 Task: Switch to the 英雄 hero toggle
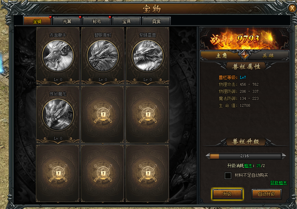pos(268,56)
